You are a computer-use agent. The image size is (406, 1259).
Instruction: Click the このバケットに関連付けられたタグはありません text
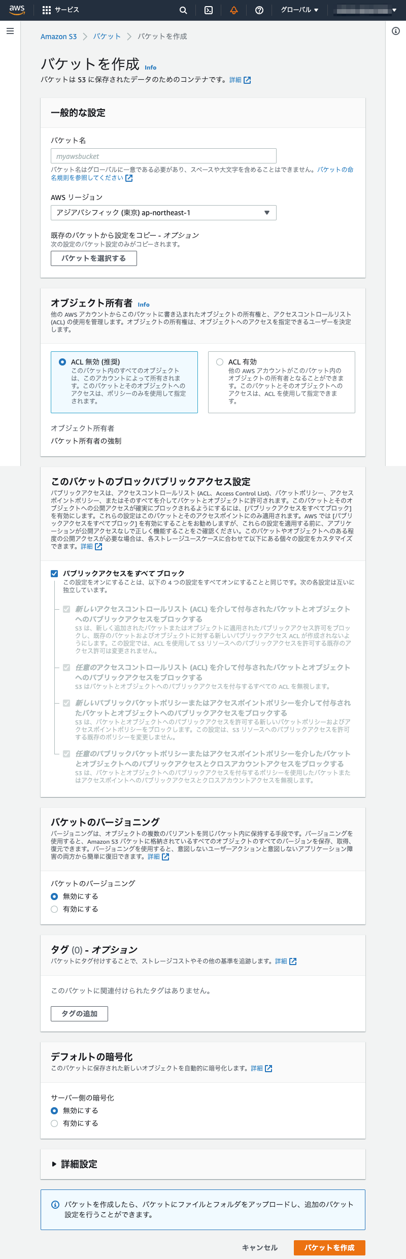[131, 991]
